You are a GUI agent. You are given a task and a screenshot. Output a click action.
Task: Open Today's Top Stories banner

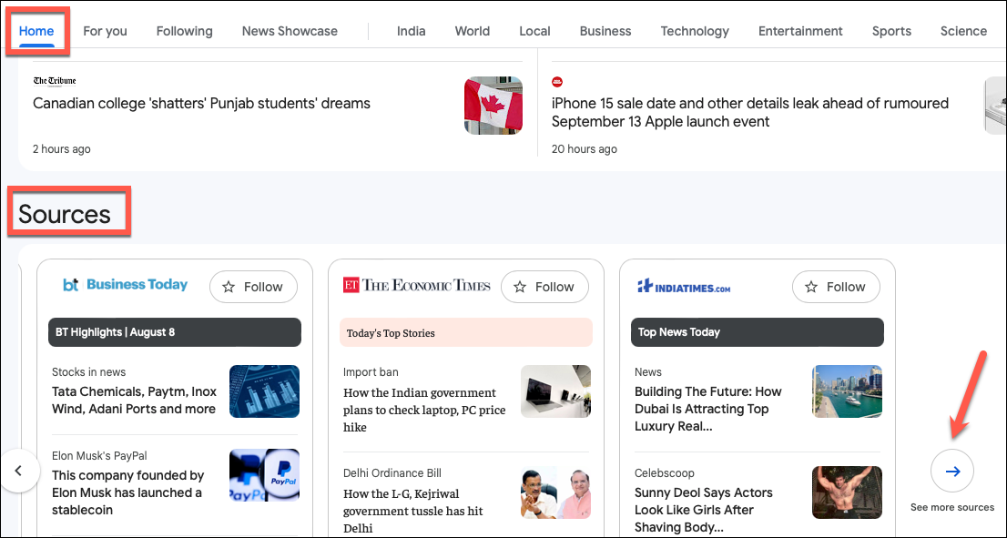click(x=465, y=332)
